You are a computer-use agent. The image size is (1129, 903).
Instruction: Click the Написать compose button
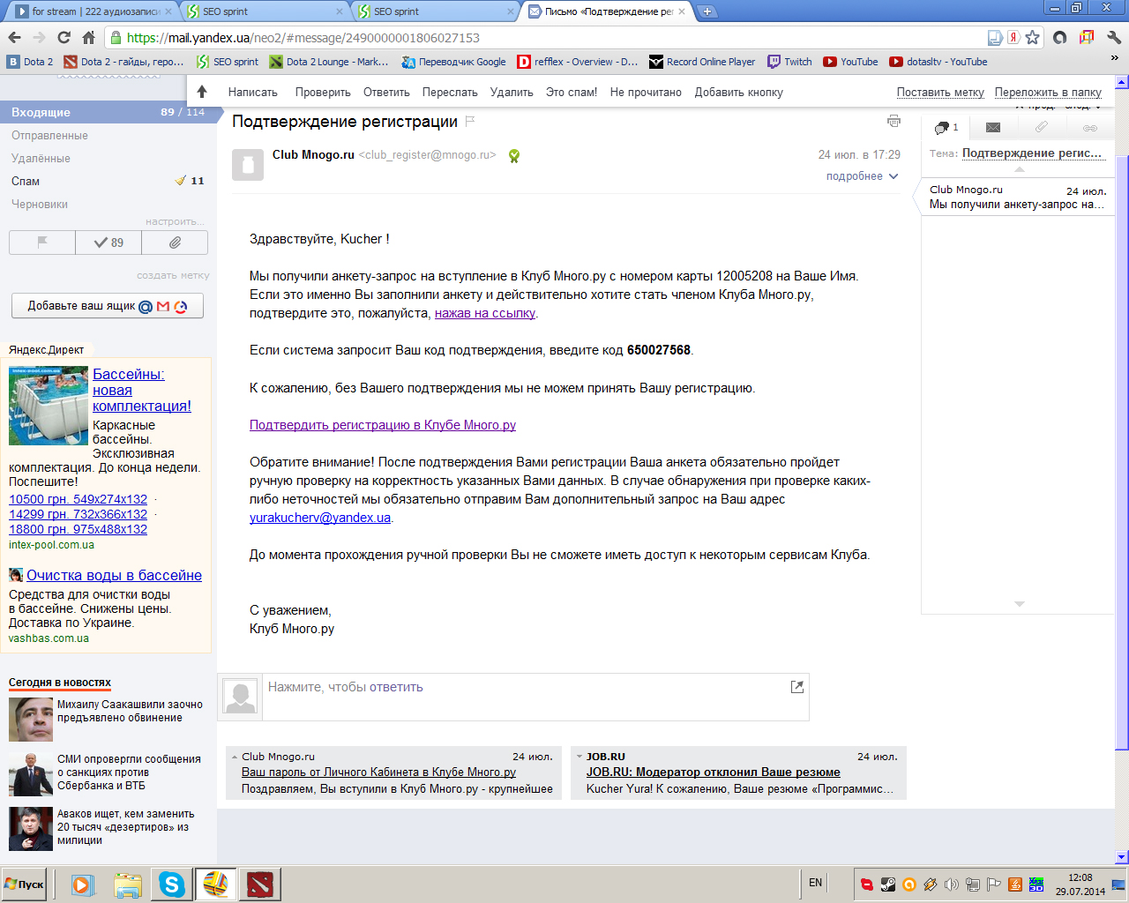coord(252,92)
